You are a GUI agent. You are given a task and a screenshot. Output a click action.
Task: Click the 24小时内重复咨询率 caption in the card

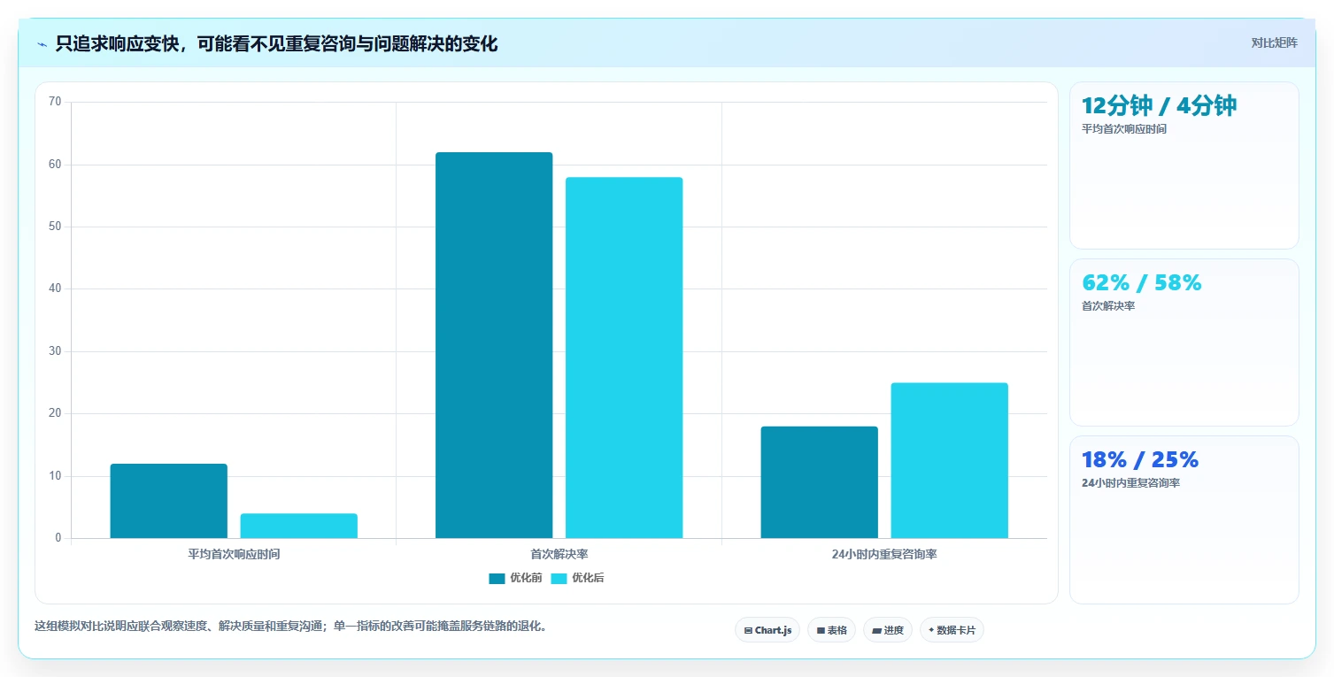[x=1130, y=483]
